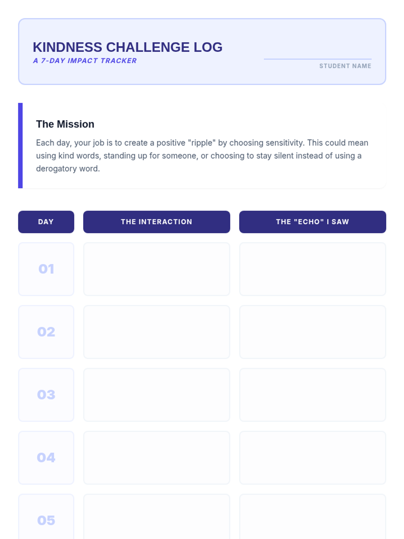Click The Mission heading
This screenshot has width=404, height=539.
(65, 124)
